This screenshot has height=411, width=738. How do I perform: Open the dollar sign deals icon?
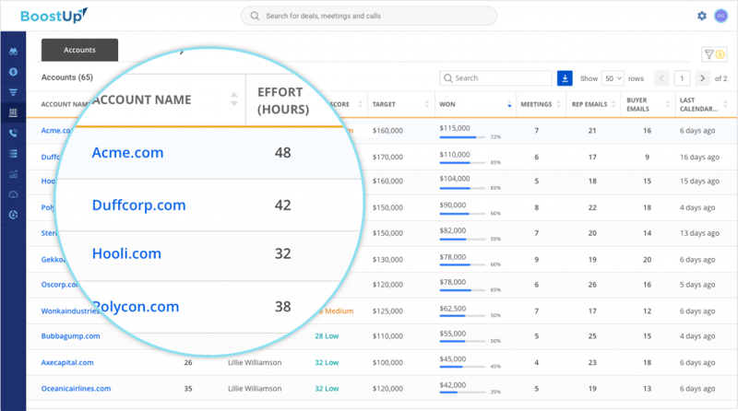13,72
